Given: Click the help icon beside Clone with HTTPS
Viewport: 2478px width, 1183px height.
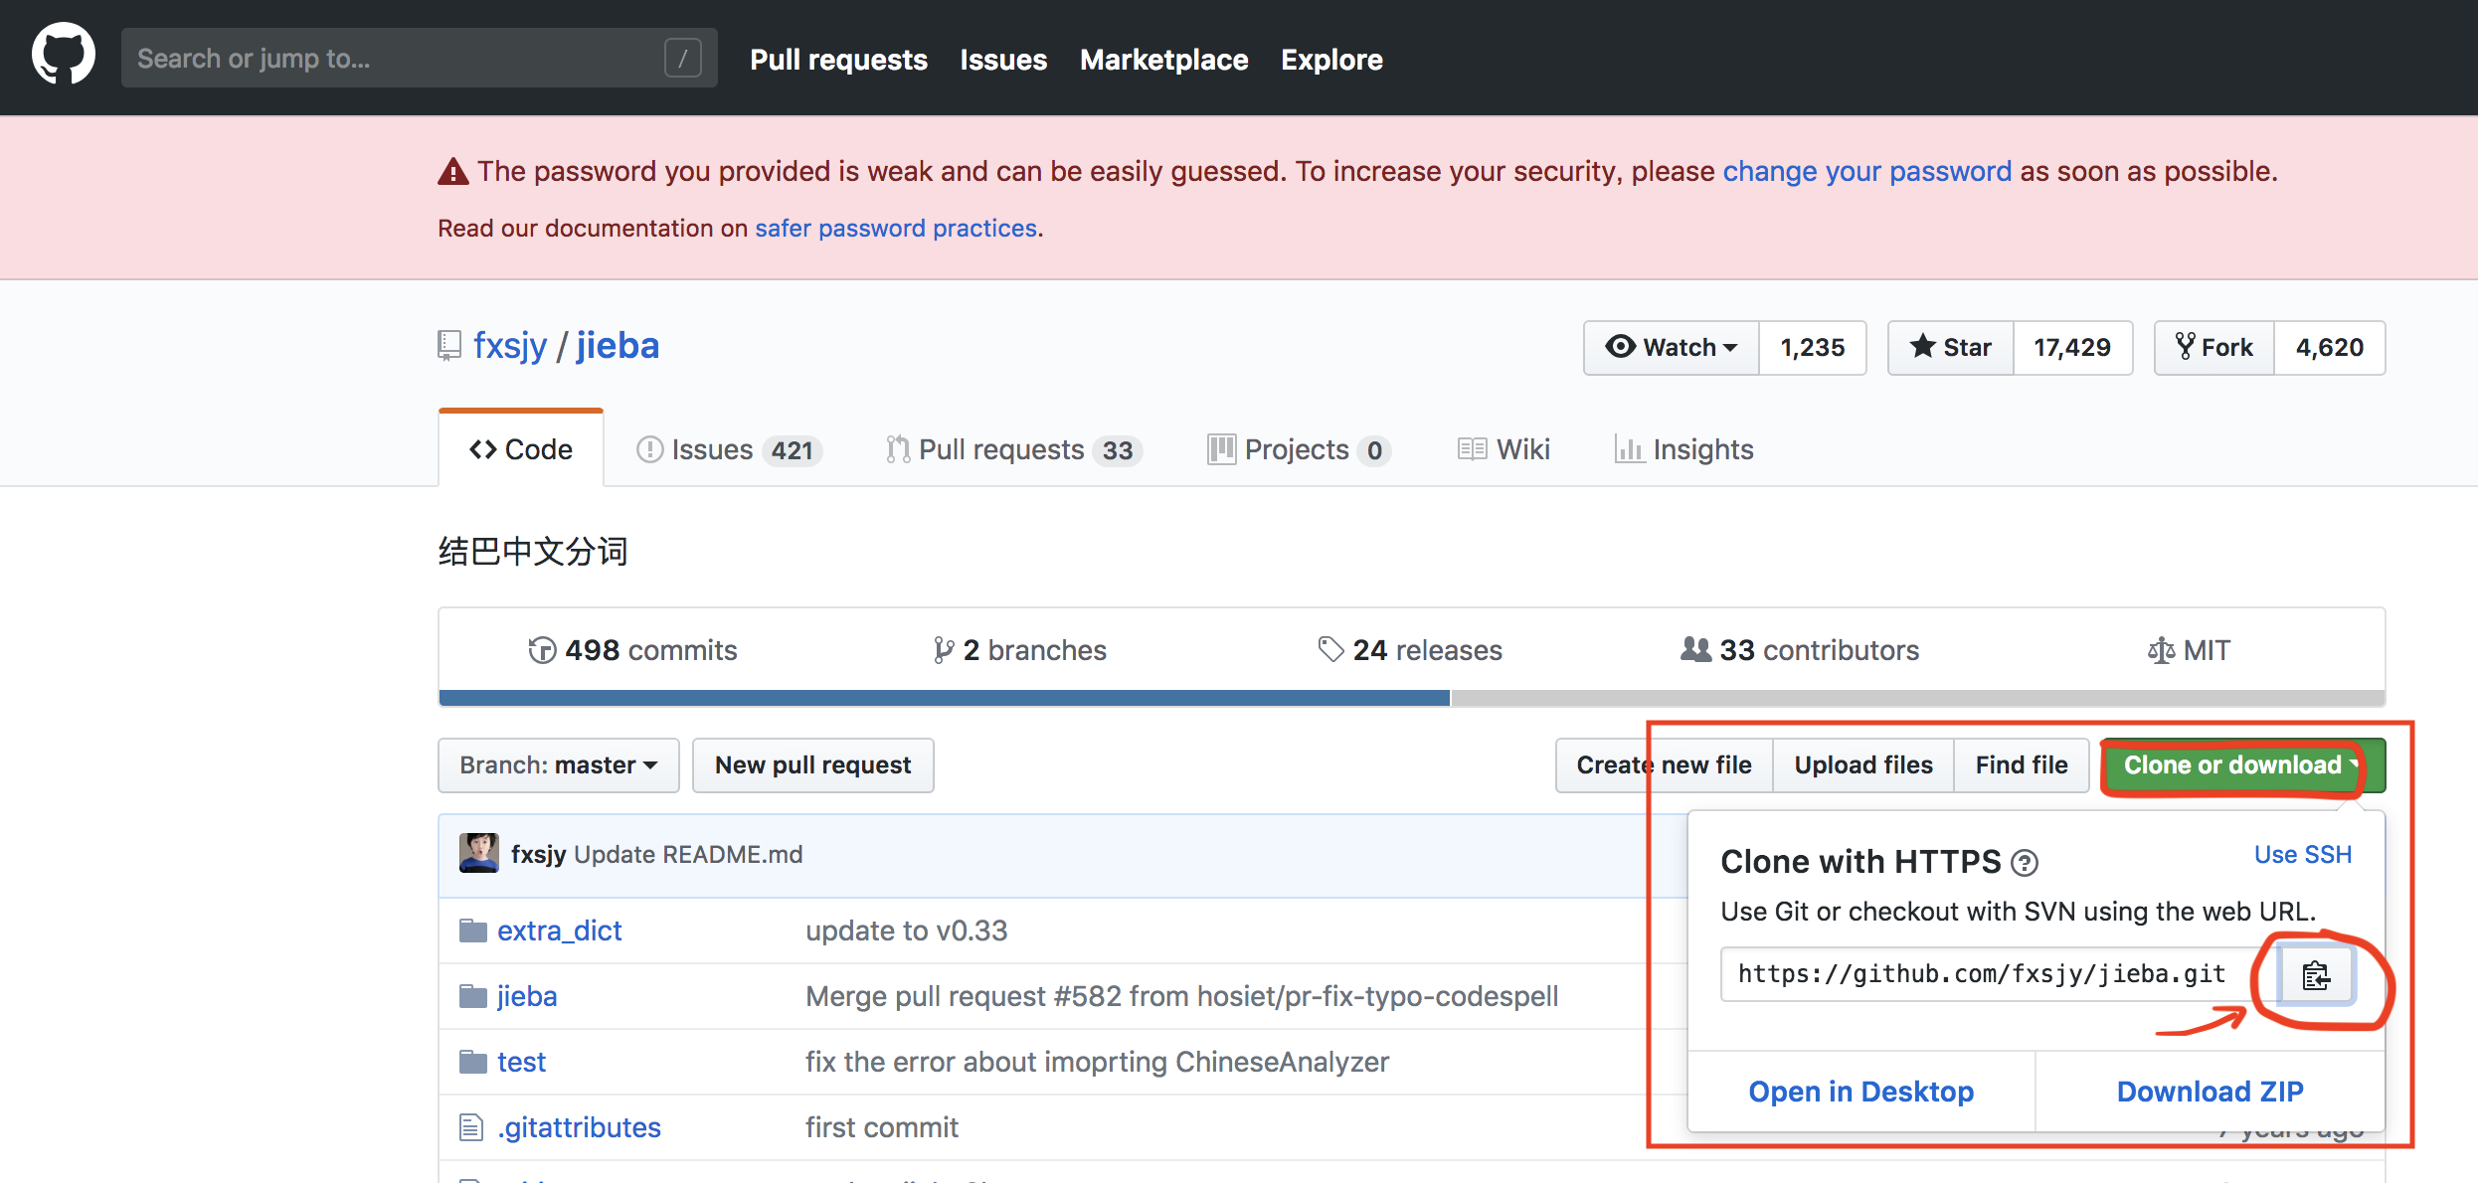Looking at the screenshot, I should 2025,863.
